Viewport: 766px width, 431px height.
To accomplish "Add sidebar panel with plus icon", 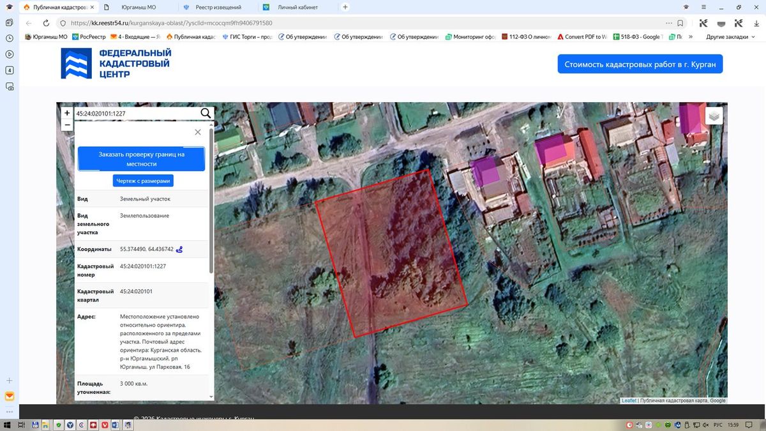I will tap(10, 381).
